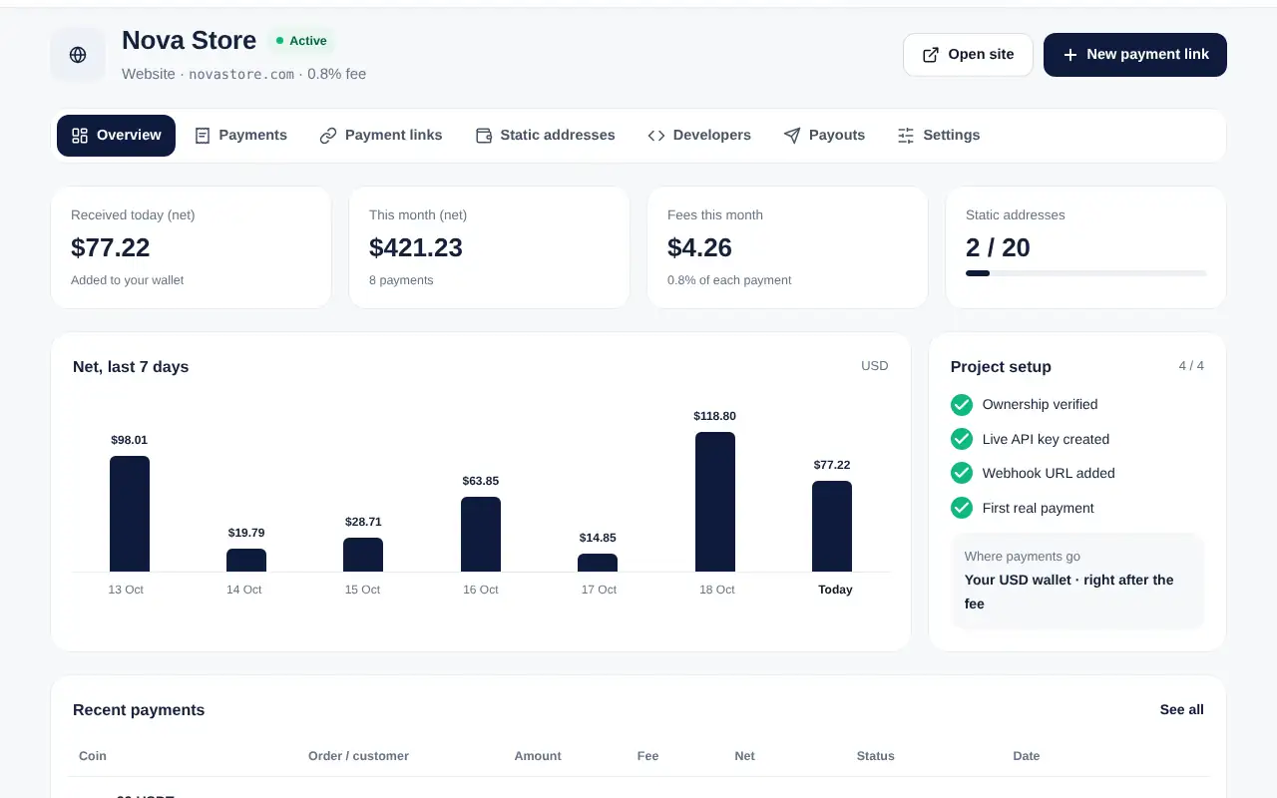1277x798 pixels.
Task: Click the 2 / 20 static addresses count
Action: tap(998, 247)
